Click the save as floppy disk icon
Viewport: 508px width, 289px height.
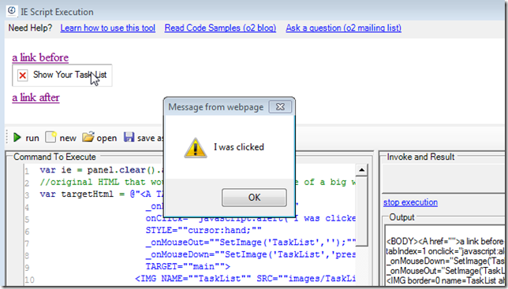[x=129, y=137]
